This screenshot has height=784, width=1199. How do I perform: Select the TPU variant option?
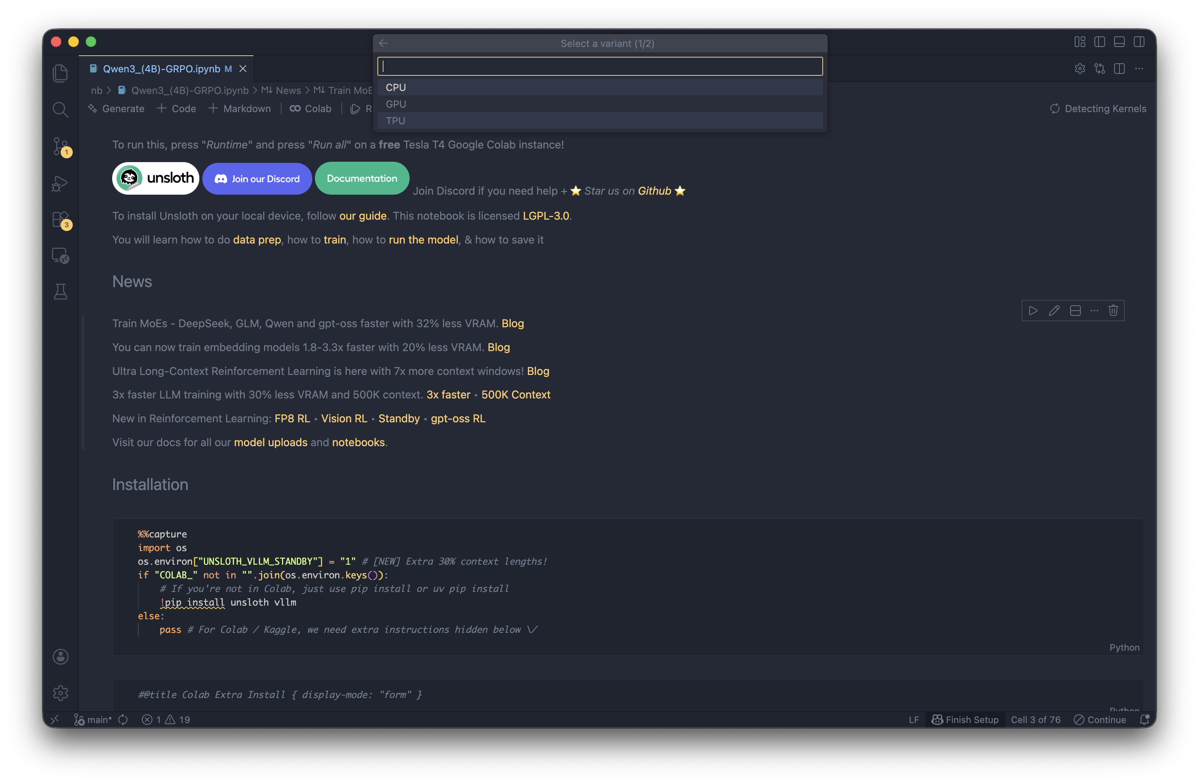[396, 121]
